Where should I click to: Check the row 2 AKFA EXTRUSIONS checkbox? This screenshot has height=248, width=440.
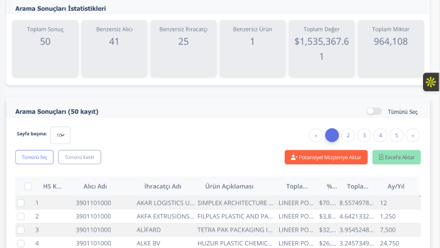[21, 217]
